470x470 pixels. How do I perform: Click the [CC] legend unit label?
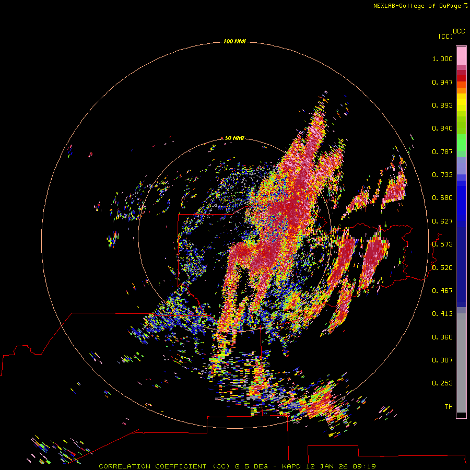(445, 36)
